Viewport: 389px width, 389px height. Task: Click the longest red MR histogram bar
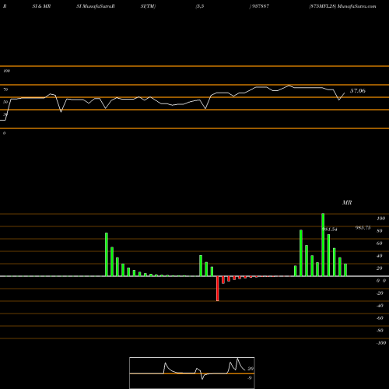[218, 289]
